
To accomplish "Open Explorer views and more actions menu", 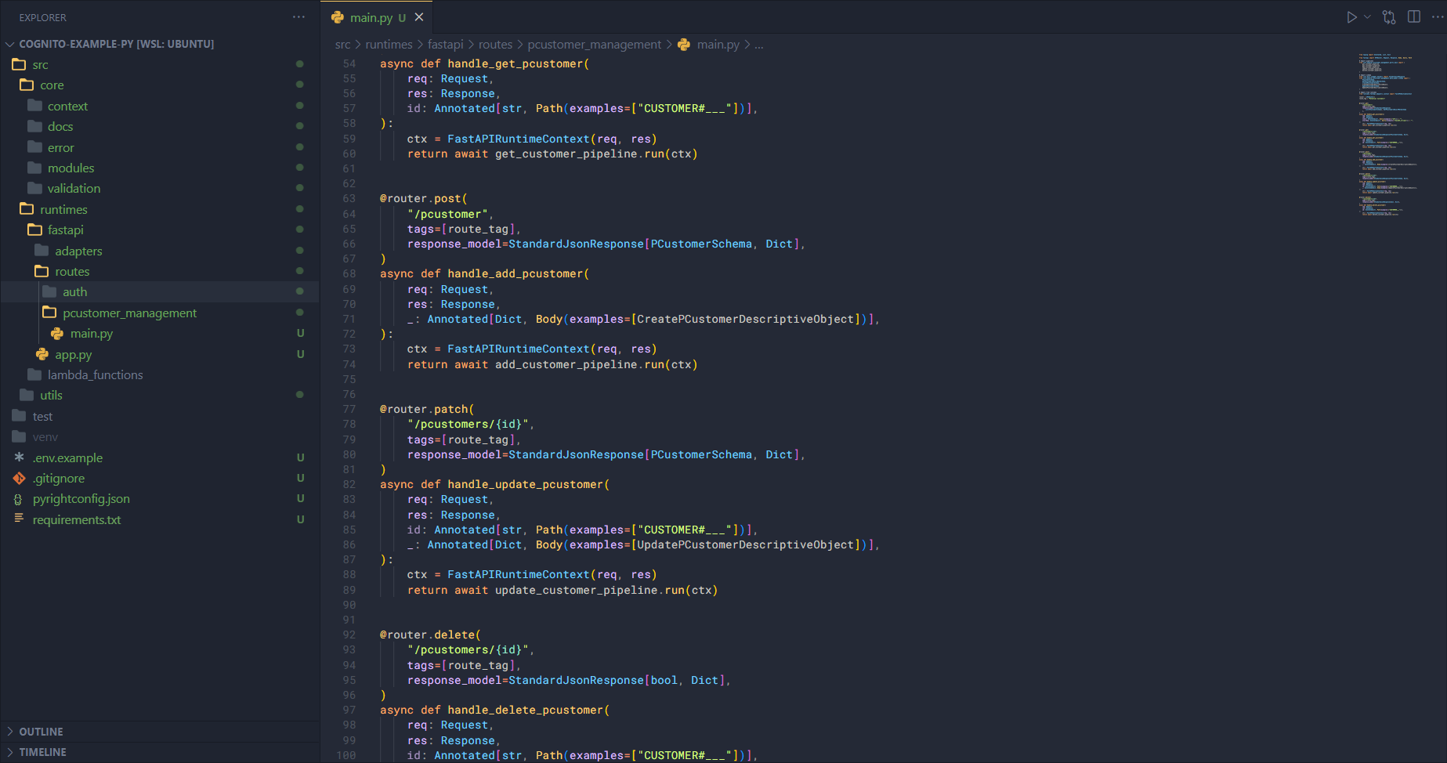I will click(298, 17).
